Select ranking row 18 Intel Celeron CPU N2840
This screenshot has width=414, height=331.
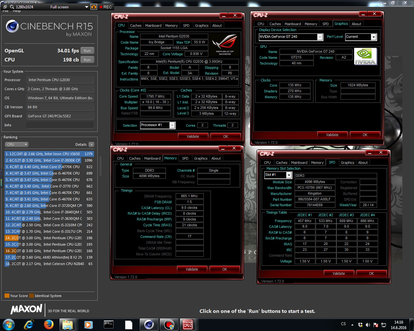click(49, 264)
